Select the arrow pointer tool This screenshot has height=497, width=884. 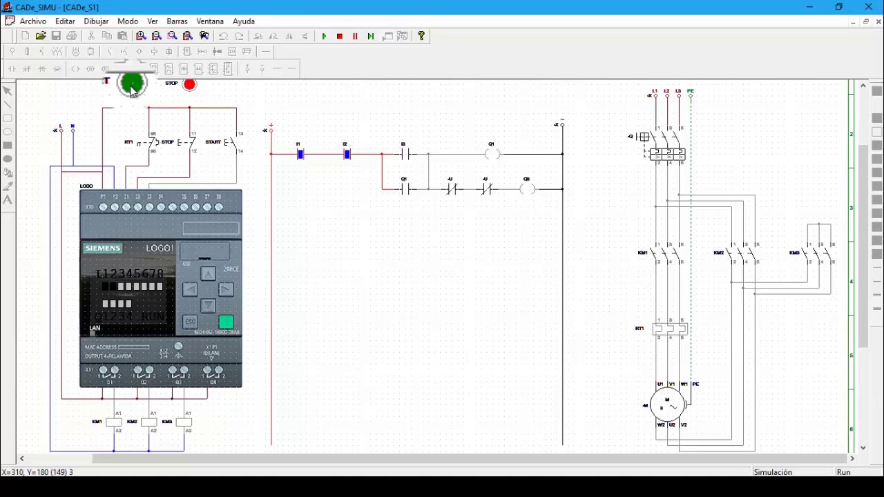pos(8,91)
